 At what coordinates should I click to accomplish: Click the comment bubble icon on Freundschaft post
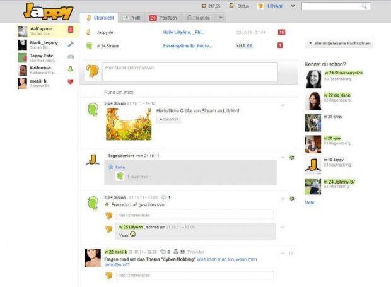(164, 197)
